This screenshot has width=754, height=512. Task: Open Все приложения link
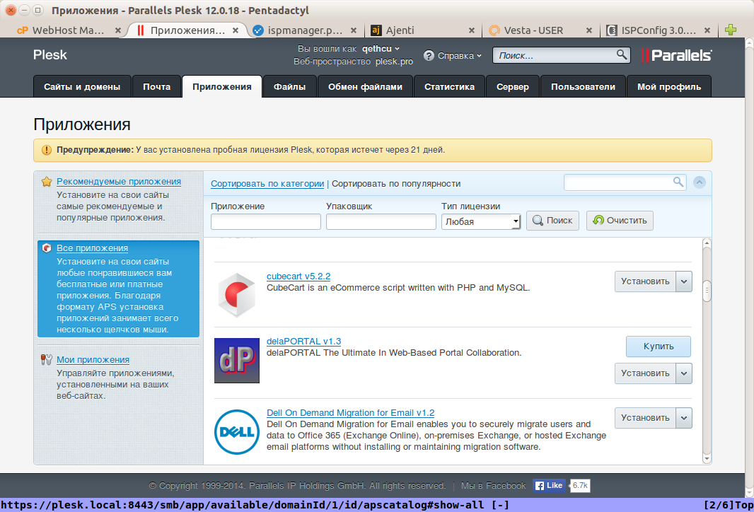click(93, 248)
